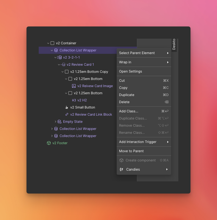This screenshot has height=220, width=217.
Task: Choose Cut from the context menu
Action: tap(144, 81)
